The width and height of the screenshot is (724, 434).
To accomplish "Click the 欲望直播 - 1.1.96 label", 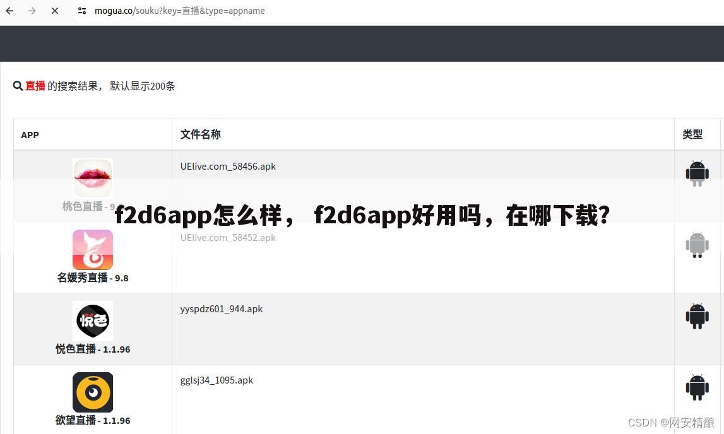I will pos(92,421).
